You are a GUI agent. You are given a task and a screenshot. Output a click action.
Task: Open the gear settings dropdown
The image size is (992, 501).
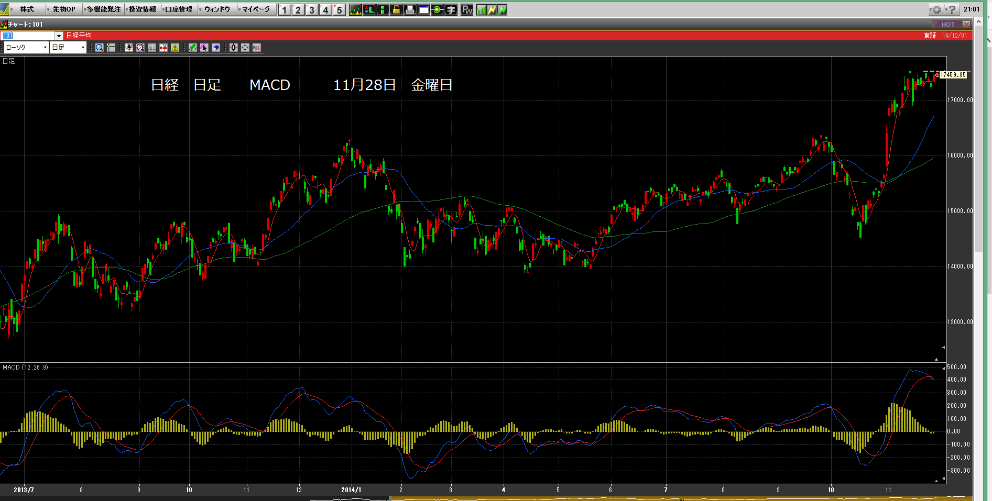(x=936, y=9)
